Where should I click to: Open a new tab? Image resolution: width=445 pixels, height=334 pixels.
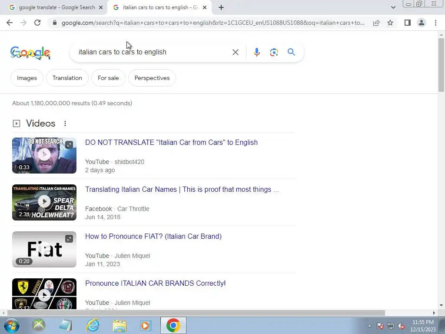click(221, 8)
